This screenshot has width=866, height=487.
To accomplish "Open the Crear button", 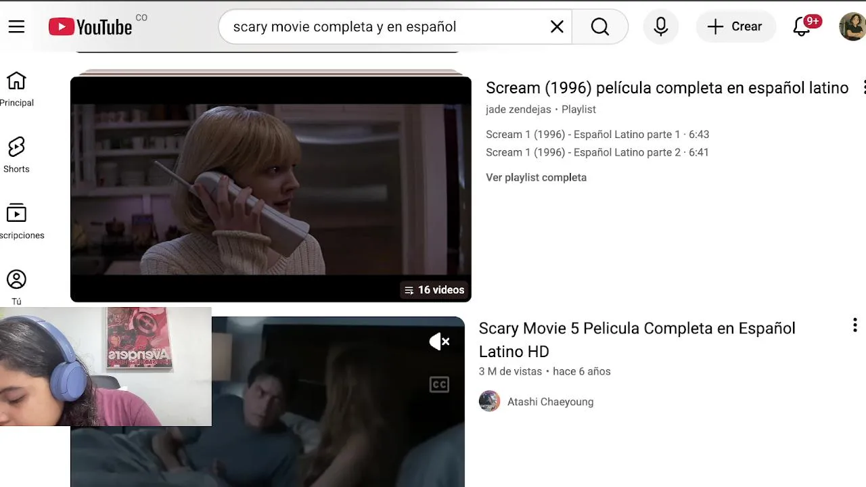I will coord(735,26).
